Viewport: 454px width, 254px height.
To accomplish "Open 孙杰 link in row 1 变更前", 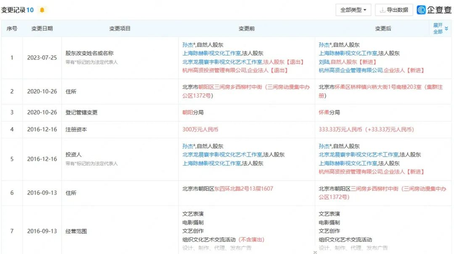I will (188, 45).
